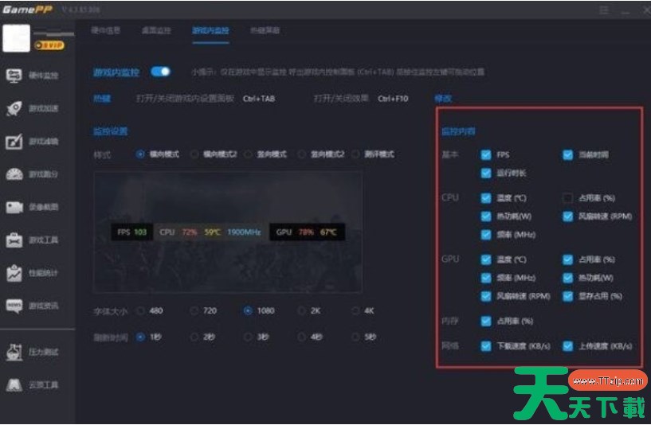Uncheck the GPU 频率 (MHz) checkbox
651x425 pixels.
486,278
